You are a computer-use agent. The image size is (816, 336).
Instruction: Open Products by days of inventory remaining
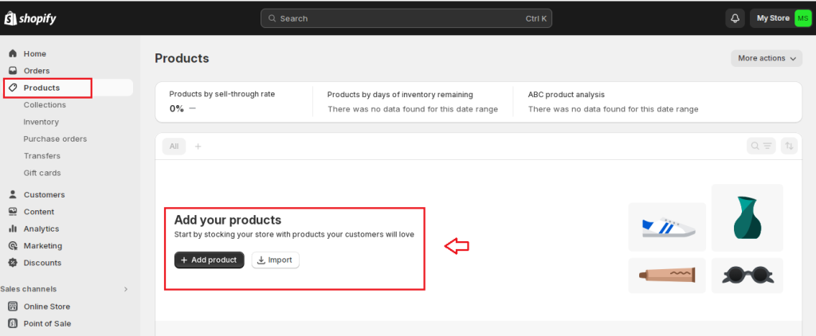(x=400, y=95)
